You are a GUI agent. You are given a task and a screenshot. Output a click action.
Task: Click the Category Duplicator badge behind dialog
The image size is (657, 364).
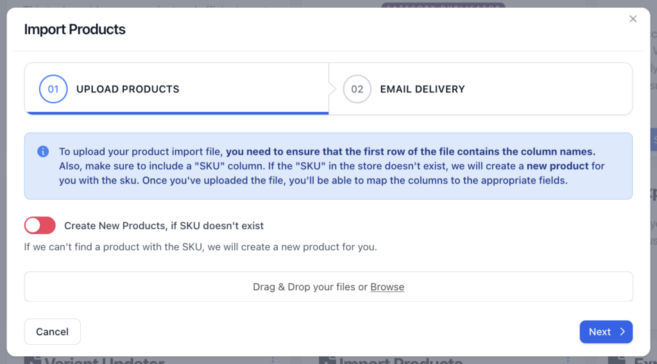point(443,6)
